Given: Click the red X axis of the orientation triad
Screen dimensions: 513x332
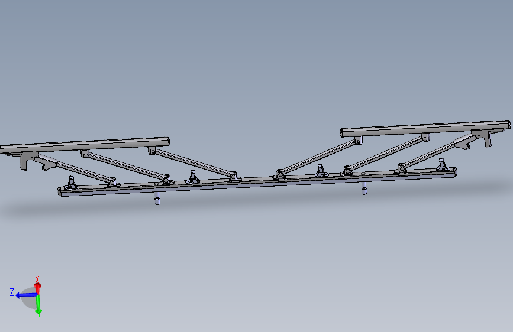Looking at the screenshot, I should (37, 287).
